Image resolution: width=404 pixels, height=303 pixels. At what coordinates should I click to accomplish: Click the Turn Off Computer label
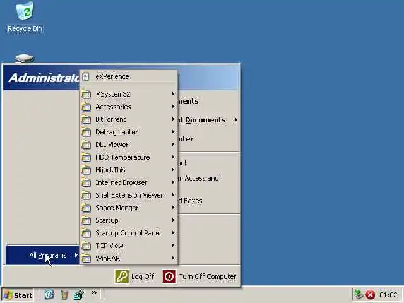point(208,276)
